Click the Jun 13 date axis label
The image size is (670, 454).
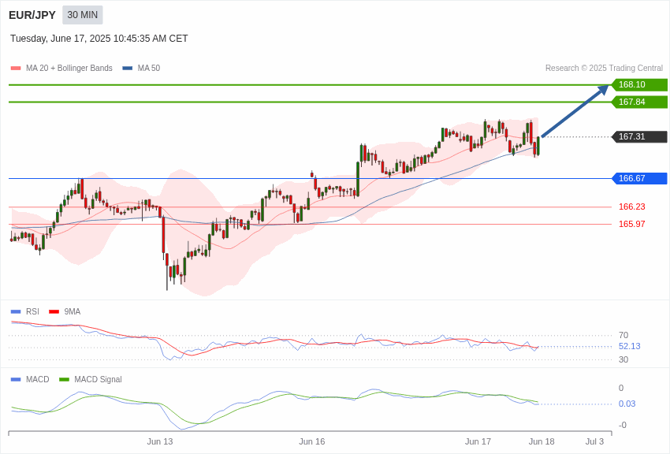pos(160,441)
